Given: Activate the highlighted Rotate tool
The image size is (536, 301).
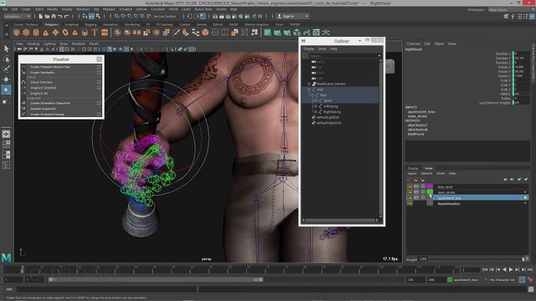Looking at the screenshot, I should [6, 89].
